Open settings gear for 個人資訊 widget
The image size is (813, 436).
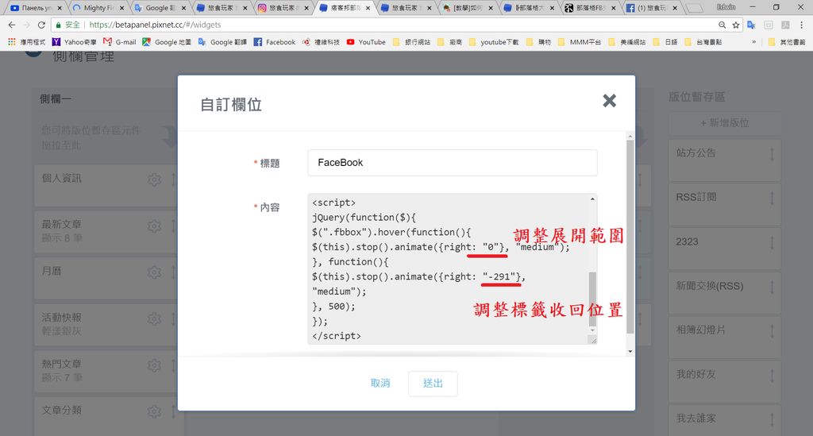[x=154, y=180]
